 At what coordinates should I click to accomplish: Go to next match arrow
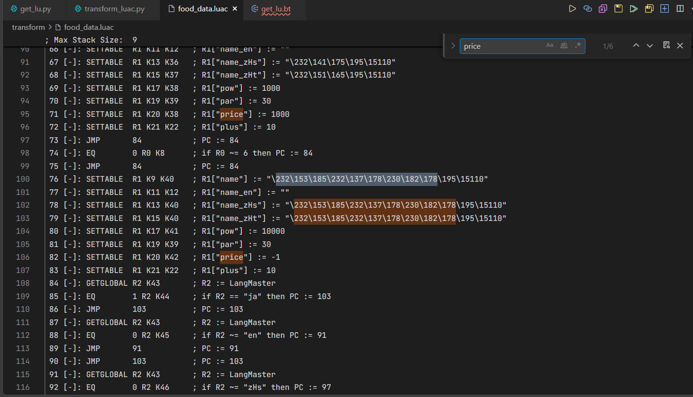[x=650, y=45]
